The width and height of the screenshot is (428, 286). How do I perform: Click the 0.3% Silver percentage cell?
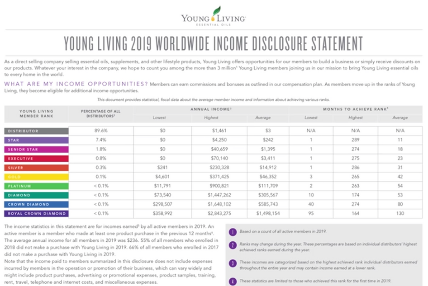(x=101, y=168)
